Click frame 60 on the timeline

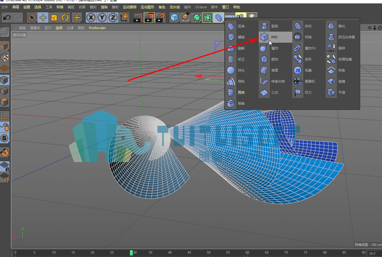(247, 253)
